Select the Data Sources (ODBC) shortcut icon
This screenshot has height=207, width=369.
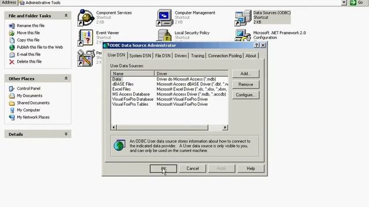click(x=243, y=18)
